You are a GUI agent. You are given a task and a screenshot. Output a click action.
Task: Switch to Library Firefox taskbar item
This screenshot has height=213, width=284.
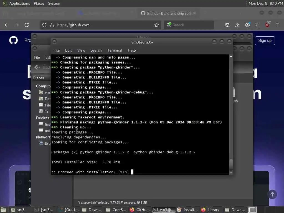point(211,210)
